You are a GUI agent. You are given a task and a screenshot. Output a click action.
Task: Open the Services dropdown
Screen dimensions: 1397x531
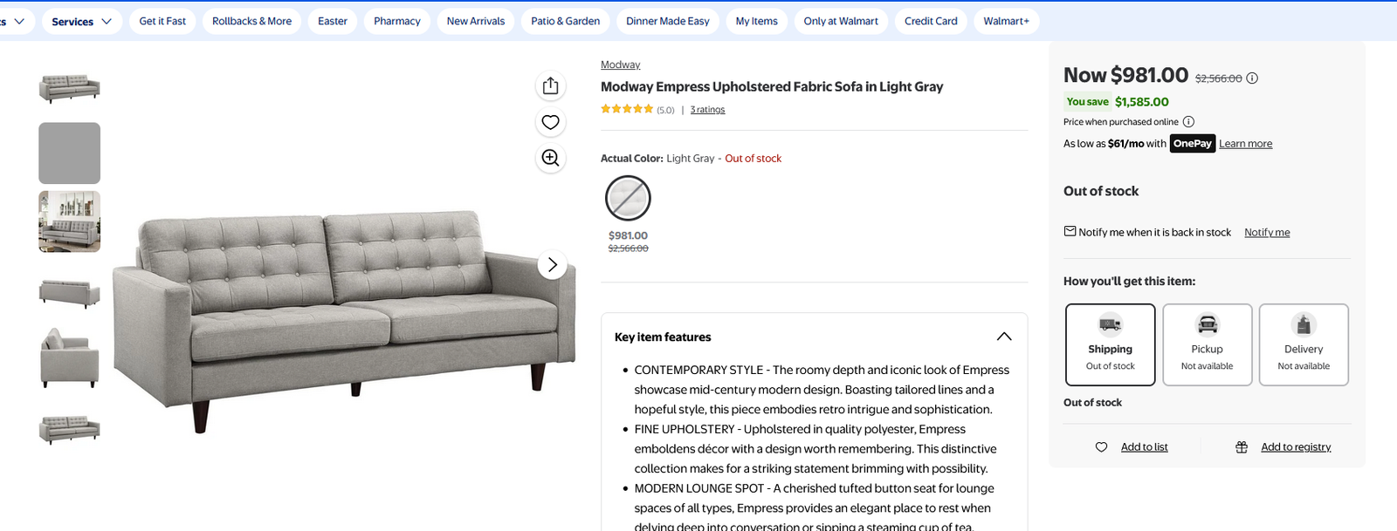point(81,20)
